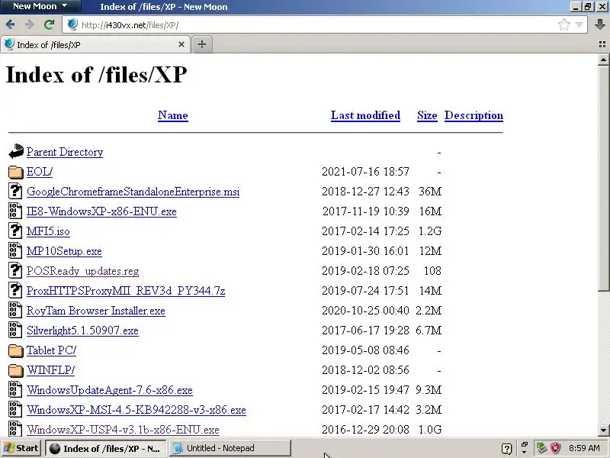
Task: Sort the listing by Last modified
Action: tap(365, 115)
